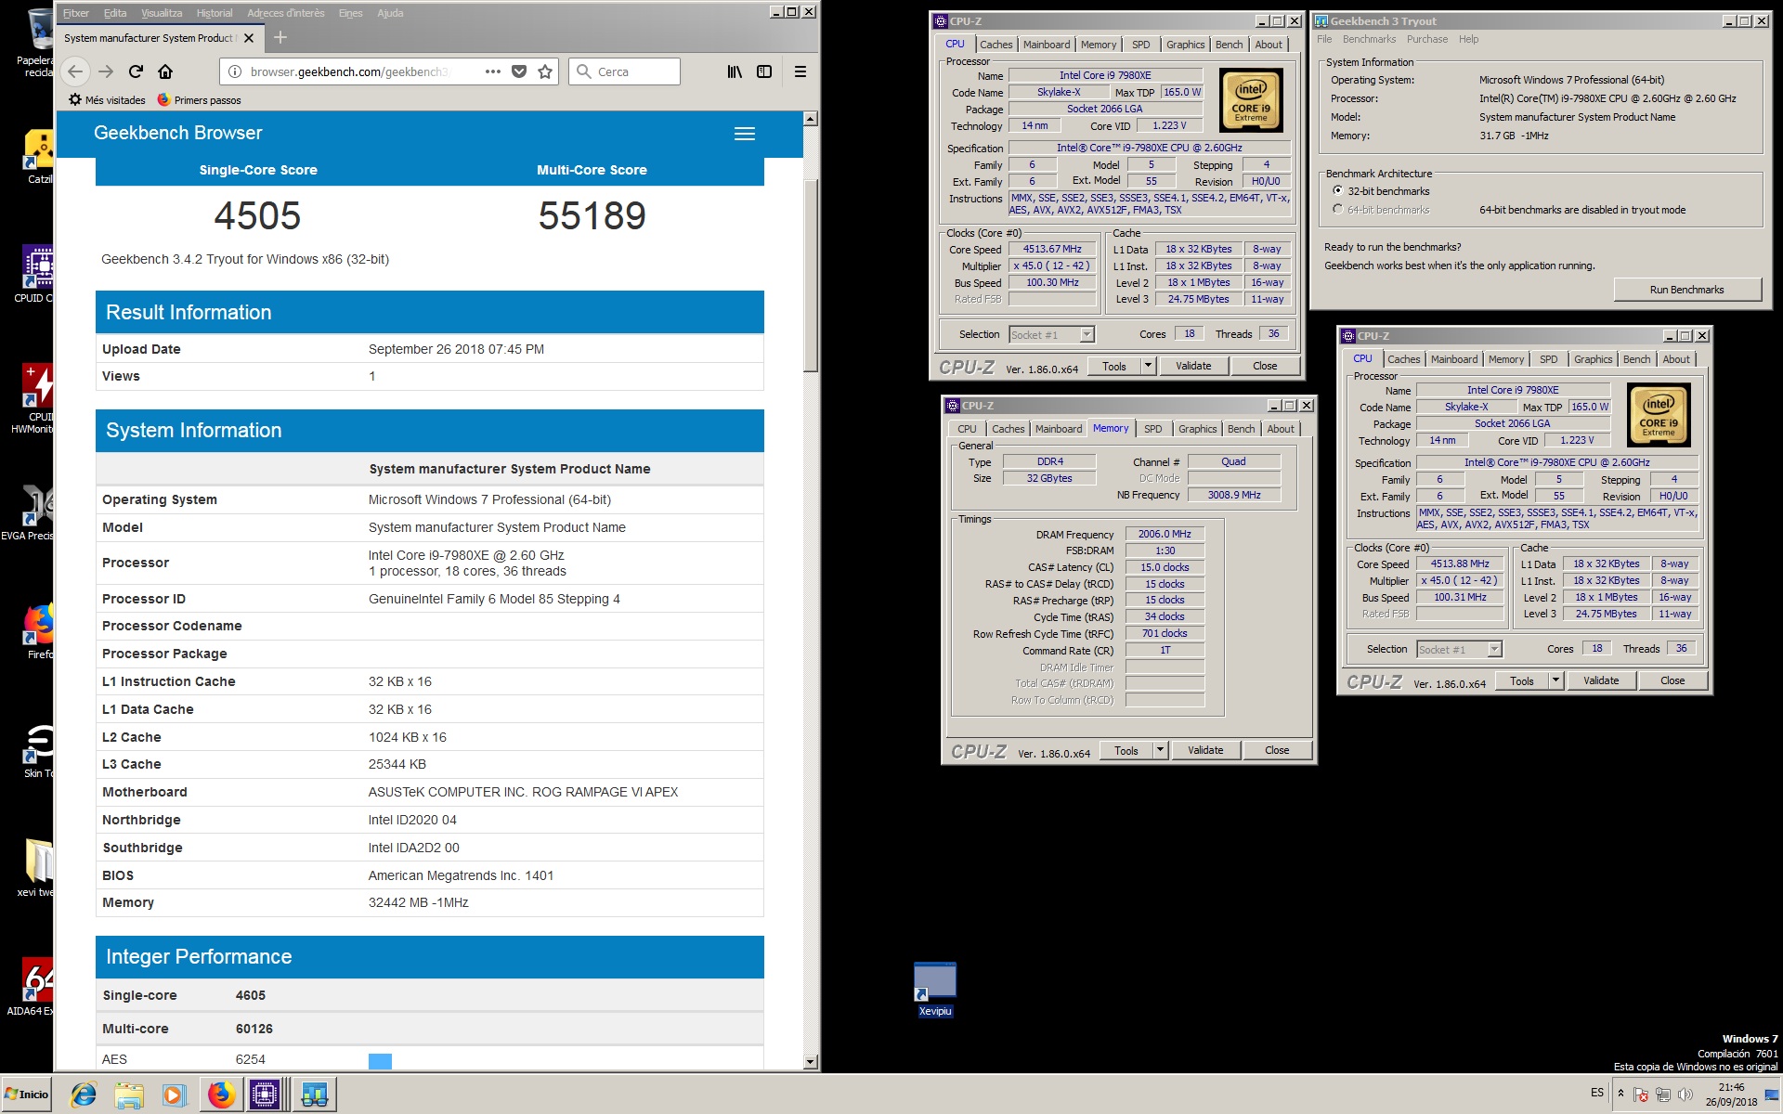The image size is (1783, 1114).
Task: View site information icon in address bar
Action: click(235, 71)
